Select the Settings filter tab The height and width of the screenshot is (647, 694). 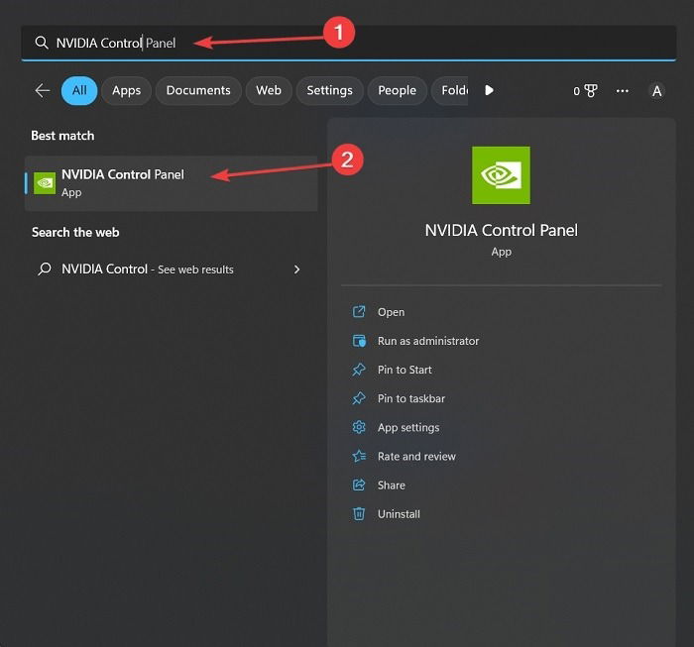(x=330, y=91)
